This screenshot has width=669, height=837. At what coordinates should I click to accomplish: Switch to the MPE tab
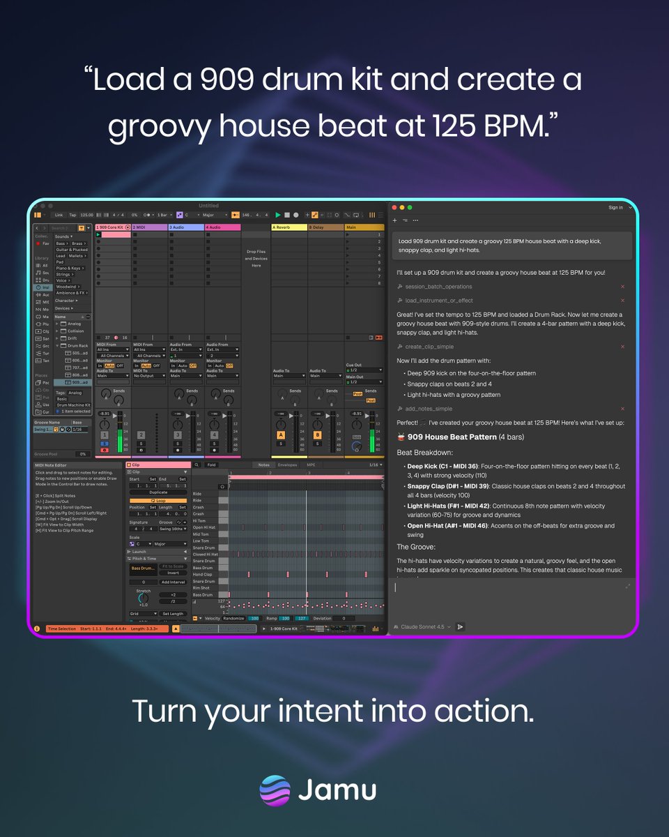coord(311,465)
